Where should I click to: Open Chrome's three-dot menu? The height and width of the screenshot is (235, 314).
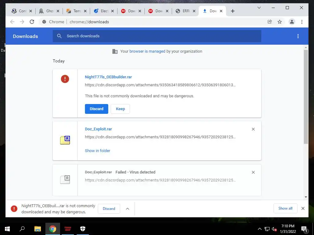tap(302, 22)
